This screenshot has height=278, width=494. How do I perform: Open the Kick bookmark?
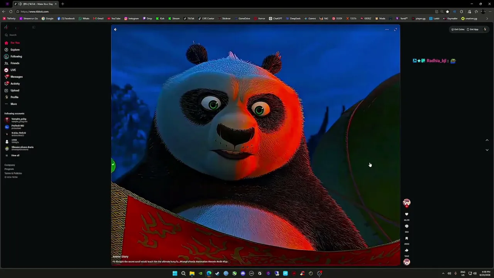pyautogui.click(x=160, y=19)
